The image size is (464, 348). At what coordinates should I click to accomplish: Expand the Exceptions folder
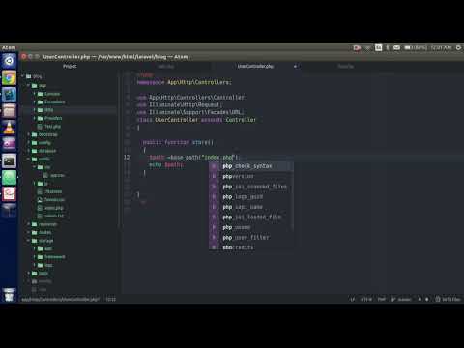coord(35,101)
